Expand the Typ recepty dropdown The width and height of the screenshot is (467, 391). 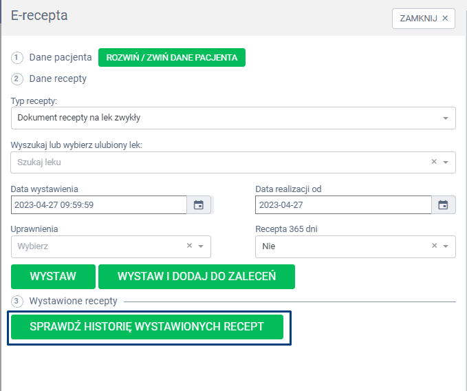click(446, 118)
